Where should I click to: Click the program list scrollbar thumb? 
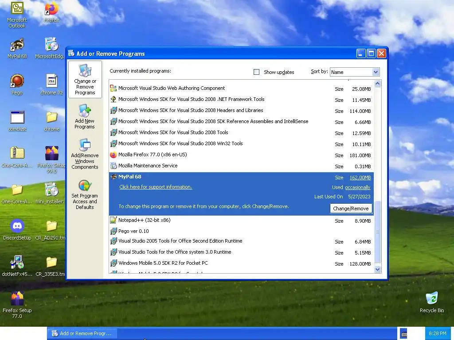(x=377, y=231)
